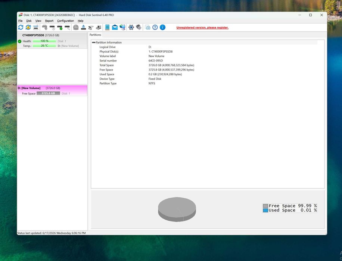Screen dimensions: 342x261
Task: Click the 'Free Space 99.99 %' legend text
Action: pyautogui.click(x=293, y=206)
